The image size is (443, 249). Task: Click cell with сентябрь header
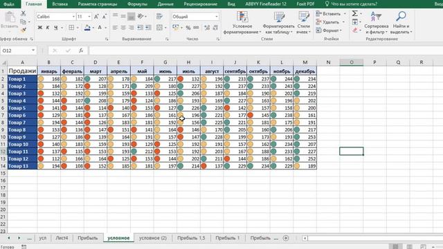(x=235, y=71)
